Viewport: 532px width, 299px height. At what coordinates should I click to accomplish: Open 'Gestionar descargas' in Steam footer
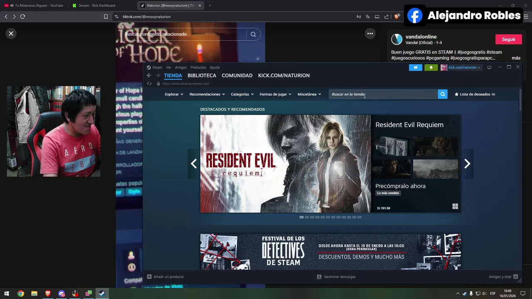click(x=336, y=277)
